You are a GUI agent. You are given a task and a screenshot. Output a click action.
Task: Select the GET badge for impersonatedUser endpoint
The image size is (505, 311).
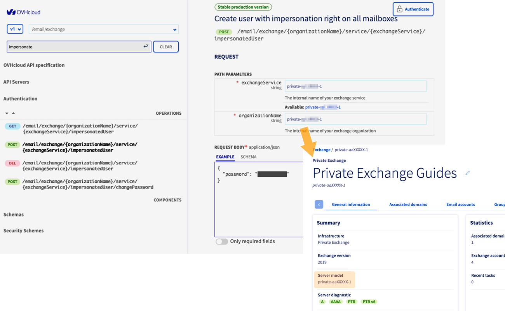coord(12,126)
